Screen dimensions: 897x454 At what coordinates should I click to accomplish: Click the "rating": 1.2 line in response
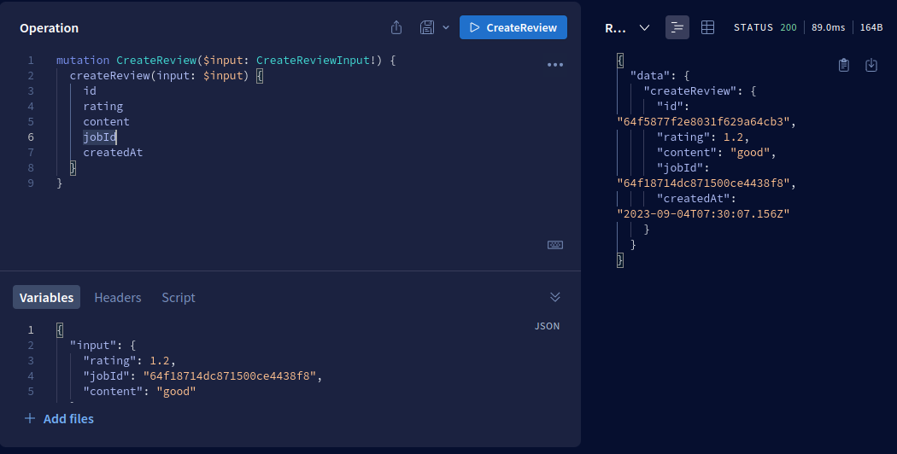coord(703,137)
